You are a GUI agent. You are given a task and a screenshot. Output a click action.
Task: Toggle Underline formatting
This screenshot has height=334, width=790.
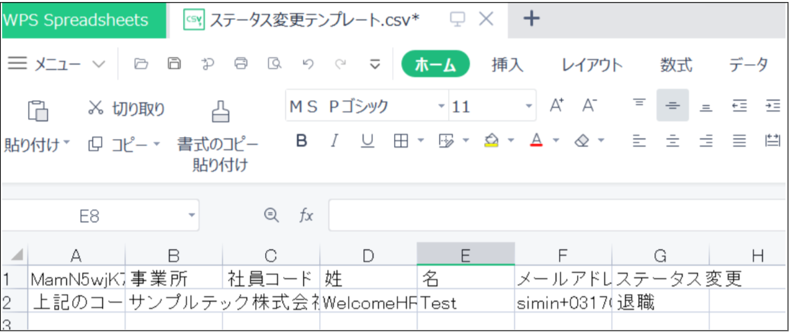coord(367,142)
